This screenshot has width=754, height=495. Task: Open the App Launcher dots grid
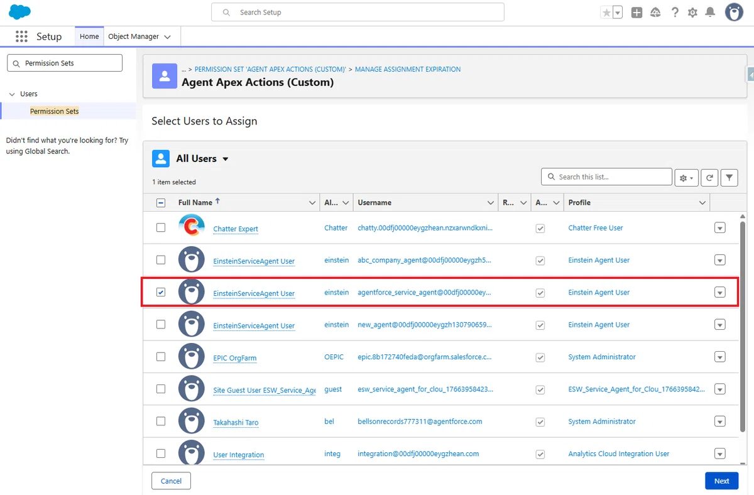click(x=21, y=36)
